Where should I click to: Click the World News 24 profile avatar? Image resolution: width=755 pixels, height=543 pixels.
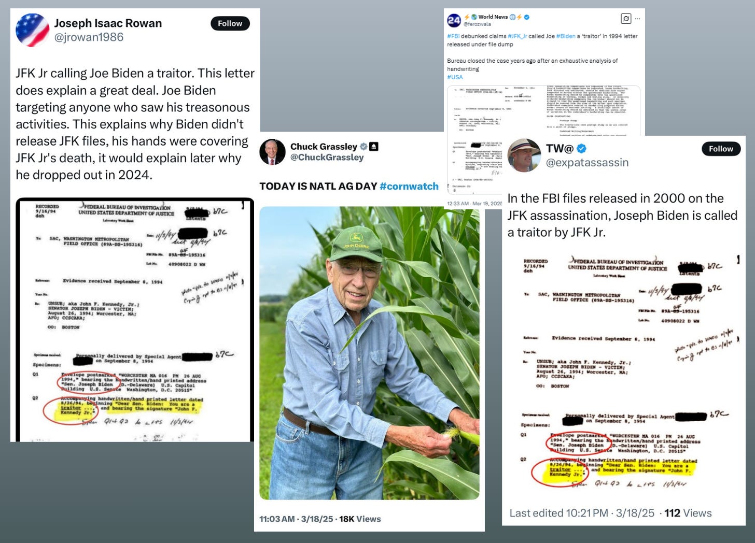[x=454, y=20]
